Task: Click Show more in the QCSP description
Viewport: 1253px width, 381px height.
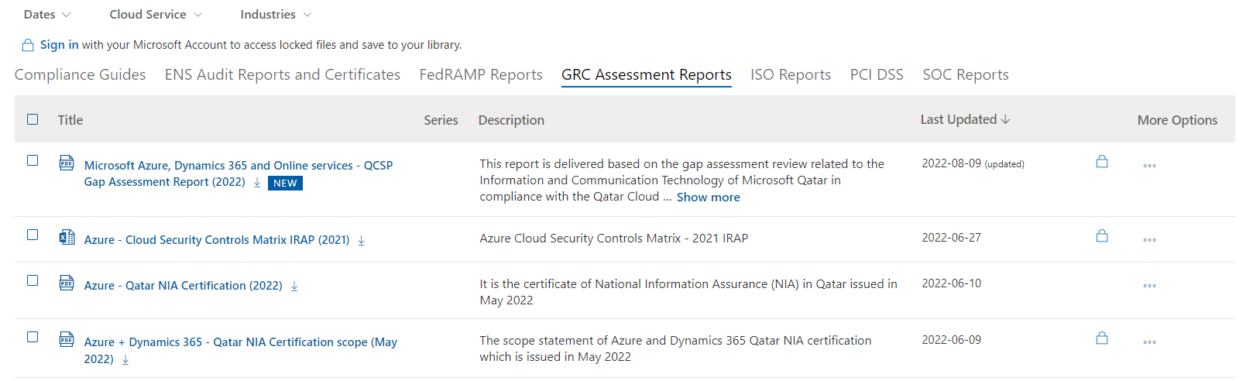Action: [708, 197]
